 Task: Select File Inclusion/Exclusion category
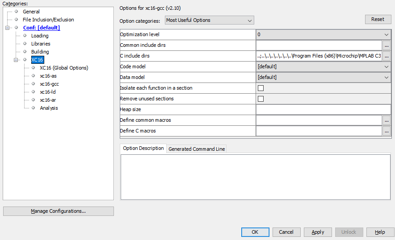[48, 20]
